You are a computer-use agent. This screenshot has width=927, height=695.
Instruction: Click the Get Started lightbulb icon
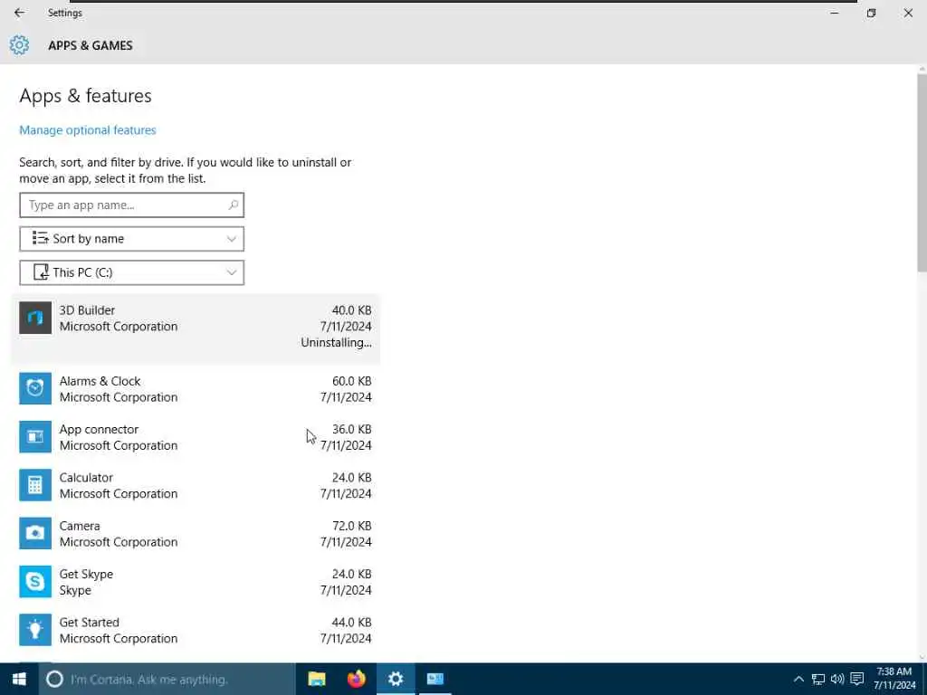pos(35,630)
